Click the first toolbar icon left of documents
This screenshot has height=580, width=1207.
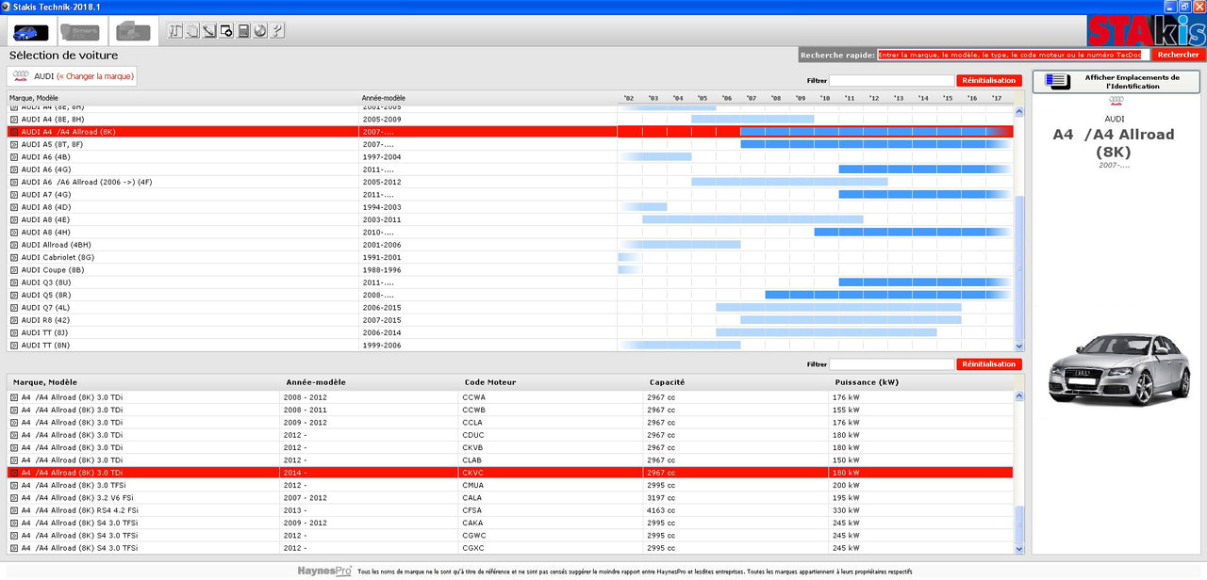click(175, 31)
